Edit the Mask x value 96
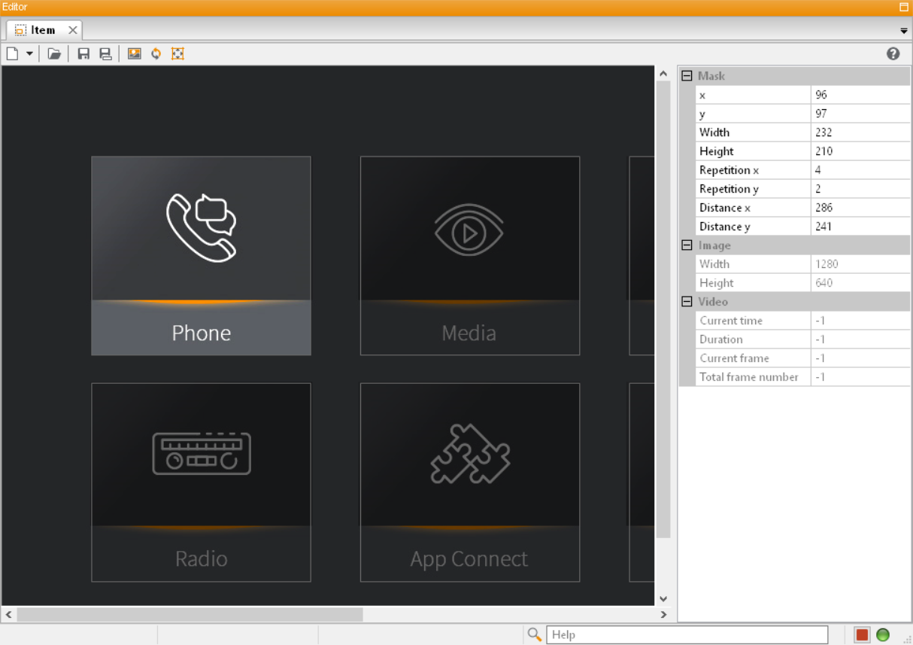The width and height of the screenshot is (913, 645). click(x=860, y=95)
